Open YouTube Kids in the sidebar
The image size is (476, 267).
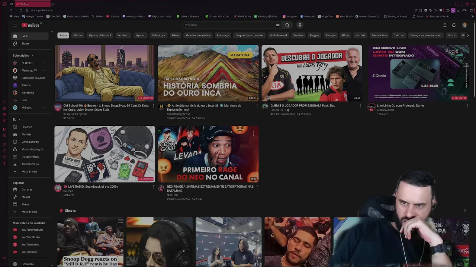click(x=29, y=252)
